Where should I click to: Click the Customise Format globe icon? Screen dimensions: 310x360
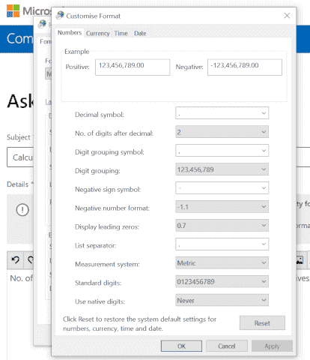(x=60, y=16)
